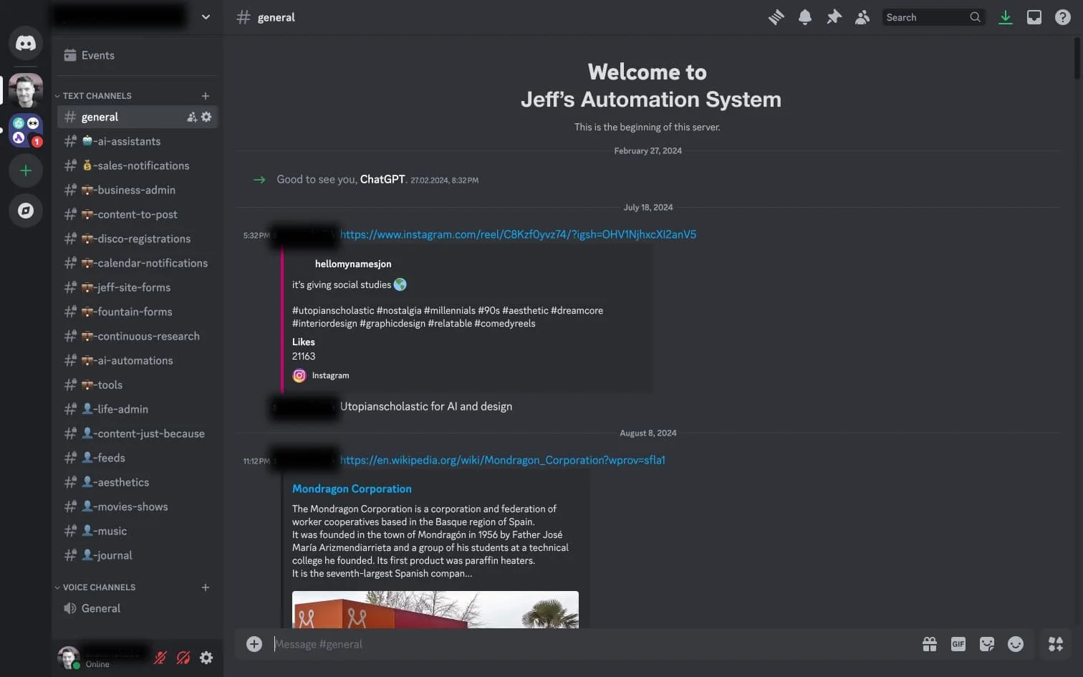Image resolution: width=1083 pixels, height=677 pixels.
Task: Click the Mondragon Corporation embed title
Action: (x=352, y=489)
